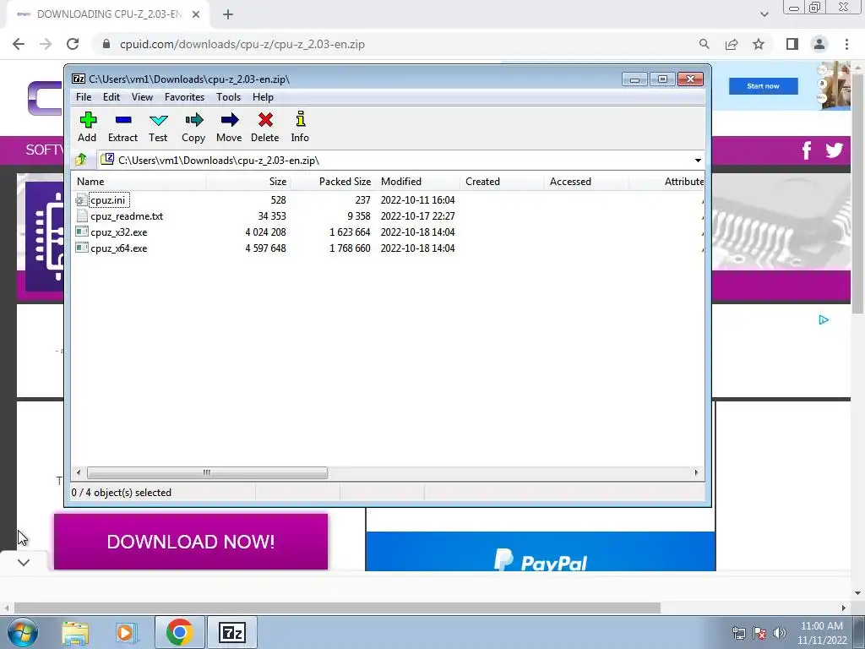
Task: Click the taskbar clock
Action: pyautogui.click(x=822, y=633)
